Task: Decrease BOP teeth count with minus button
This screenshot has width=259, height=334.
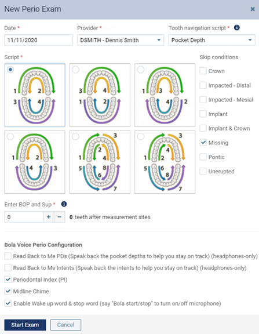Action: (60, 217)
